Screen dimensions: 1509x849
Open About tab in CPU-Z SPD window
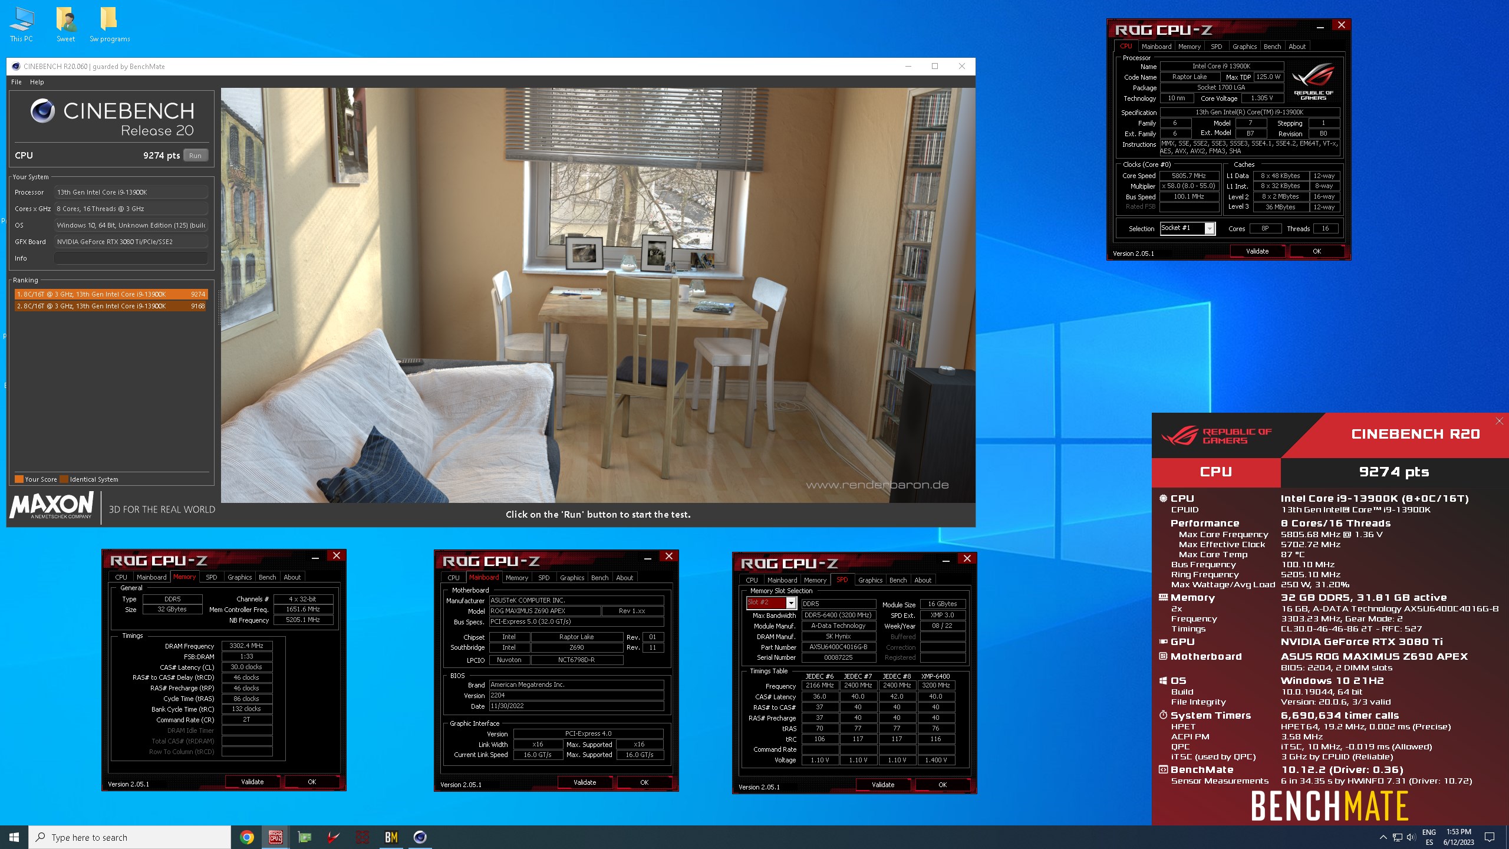tap(923, 580)
